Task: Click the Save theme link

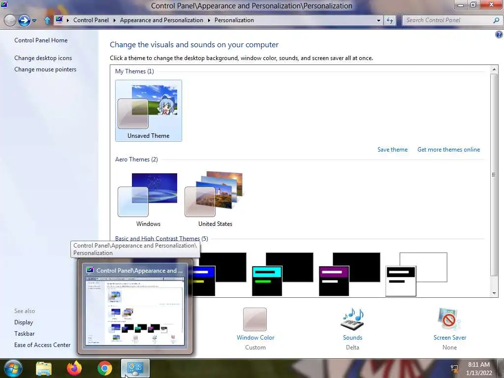Action: (x=392, y=150)
